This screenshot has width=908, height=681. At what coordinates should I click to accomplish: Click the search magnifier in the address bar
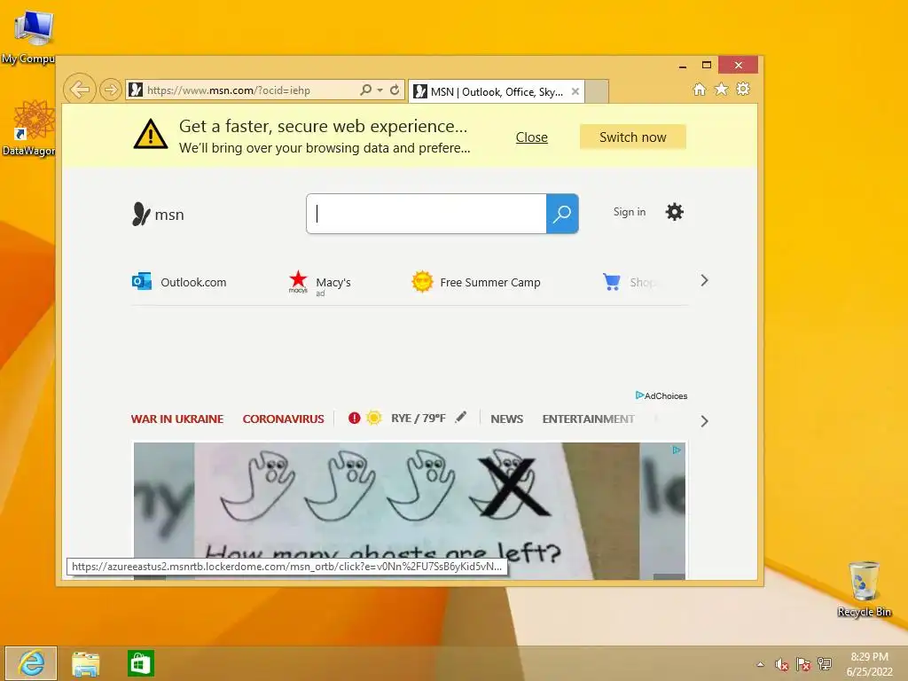[366, 90]
